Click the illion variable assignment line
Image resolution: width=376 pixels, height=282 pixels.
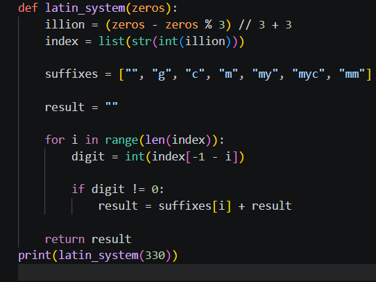pos(169,25)
